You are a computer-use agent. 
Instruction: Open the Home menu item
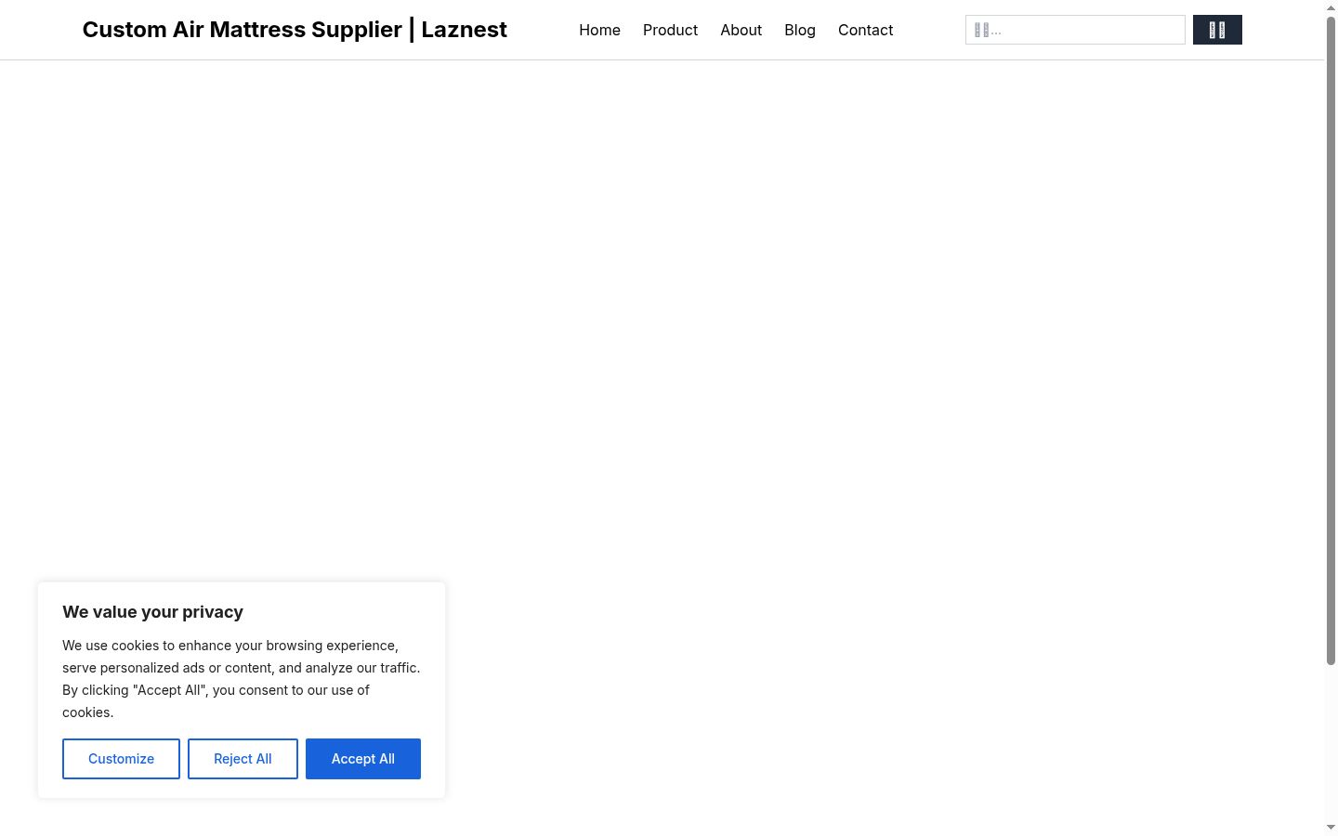[x=599, y=30]
